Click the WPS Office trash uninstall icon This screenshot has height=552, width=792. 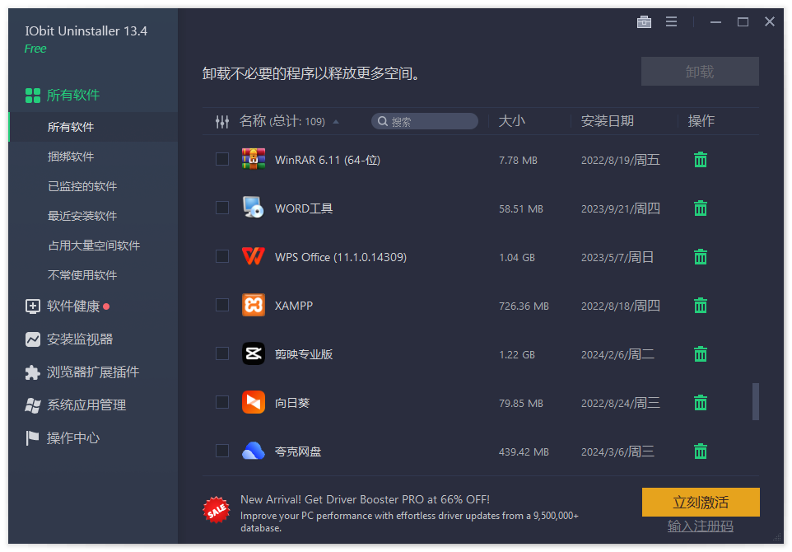click(x=701, y=257)
